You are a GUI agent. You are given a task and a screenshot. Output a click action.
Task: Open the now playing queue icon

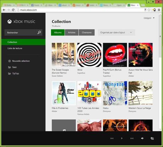click(152, 138)
